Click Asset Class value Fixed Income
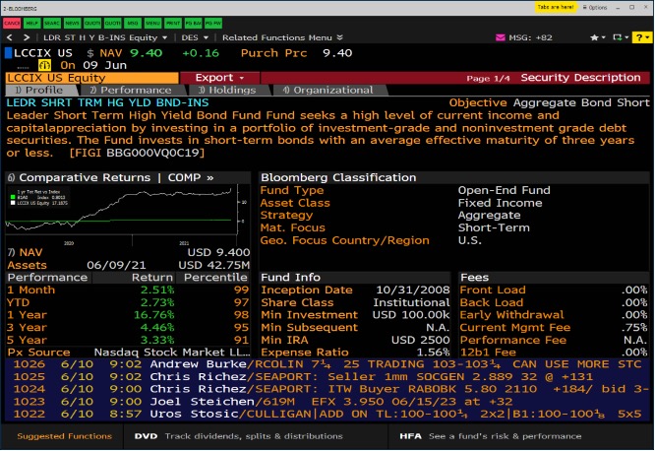Screen dimensions: 655x451 [x=500, y=203]
